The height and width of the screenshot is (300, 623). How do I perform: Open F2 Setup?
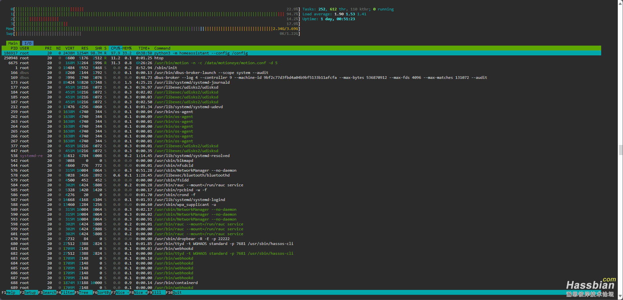coord(29,293)
